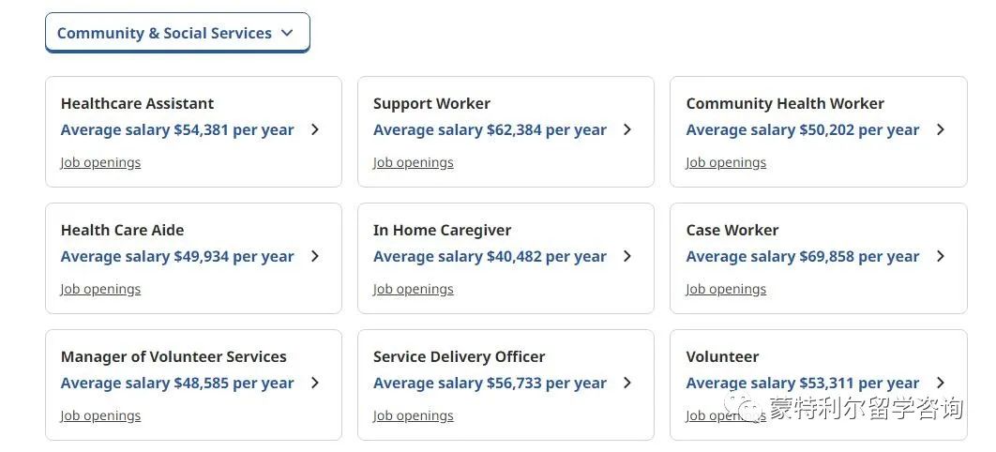This screenshot has width=996, height=452.
Task: Click the chevron arrow beside Healthcare Assistant salary
Action: coord(315,129)
